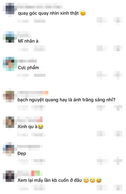Image resolution: width=126 pixels, height=194 pixels.
Task: Open avatar beside the "Đẹp" comment
Action: (10, 149)
